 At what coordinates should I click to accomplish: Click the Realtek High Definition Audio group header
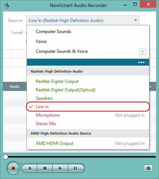point(88,72)
